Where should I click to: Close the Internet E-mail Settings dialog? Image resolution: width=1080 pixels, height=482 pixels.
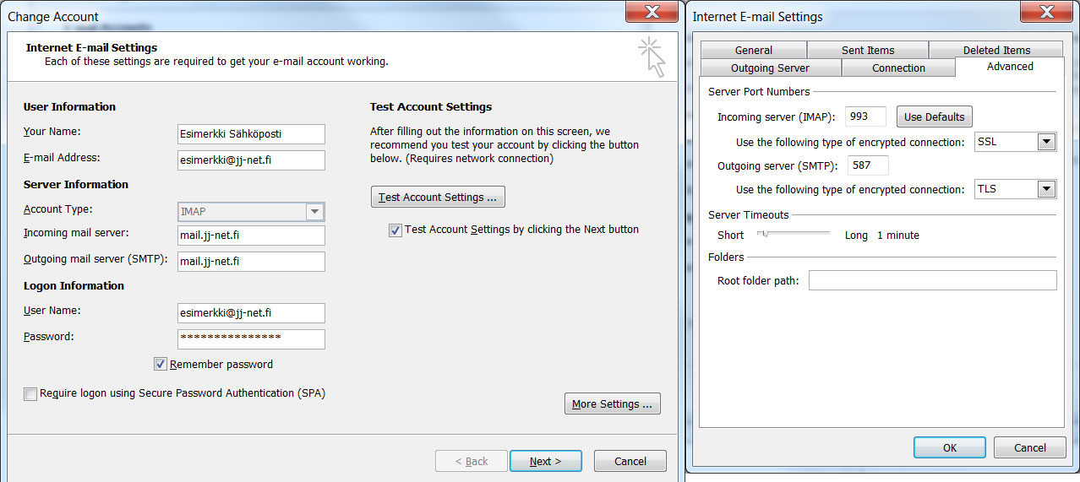[1047, 13]
